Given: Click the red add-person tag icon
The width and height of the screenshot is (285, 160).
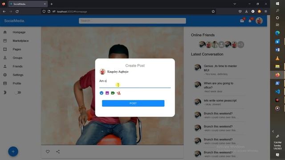Looking at the screenshot, I should [x=119, y=93].
